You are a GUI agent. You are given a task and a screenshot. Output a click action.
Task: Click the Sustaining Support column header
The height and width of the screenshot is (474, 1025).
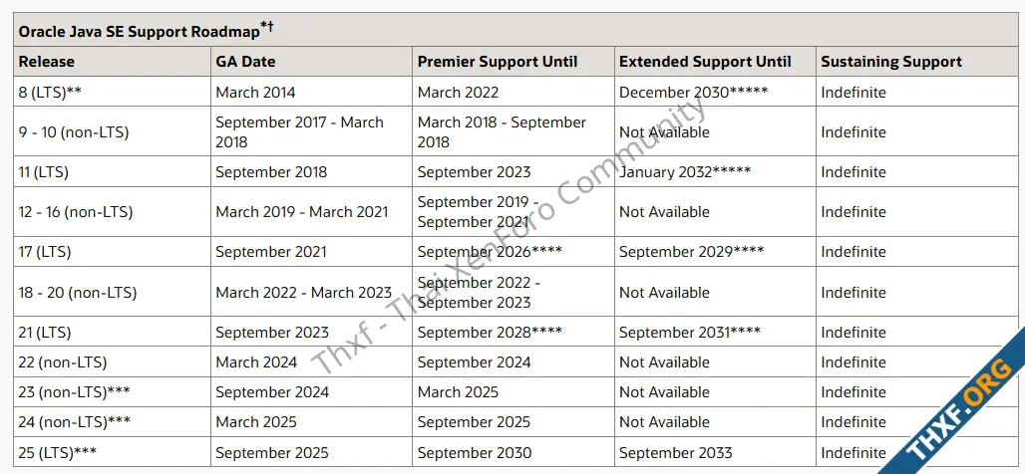coord(891,62)
